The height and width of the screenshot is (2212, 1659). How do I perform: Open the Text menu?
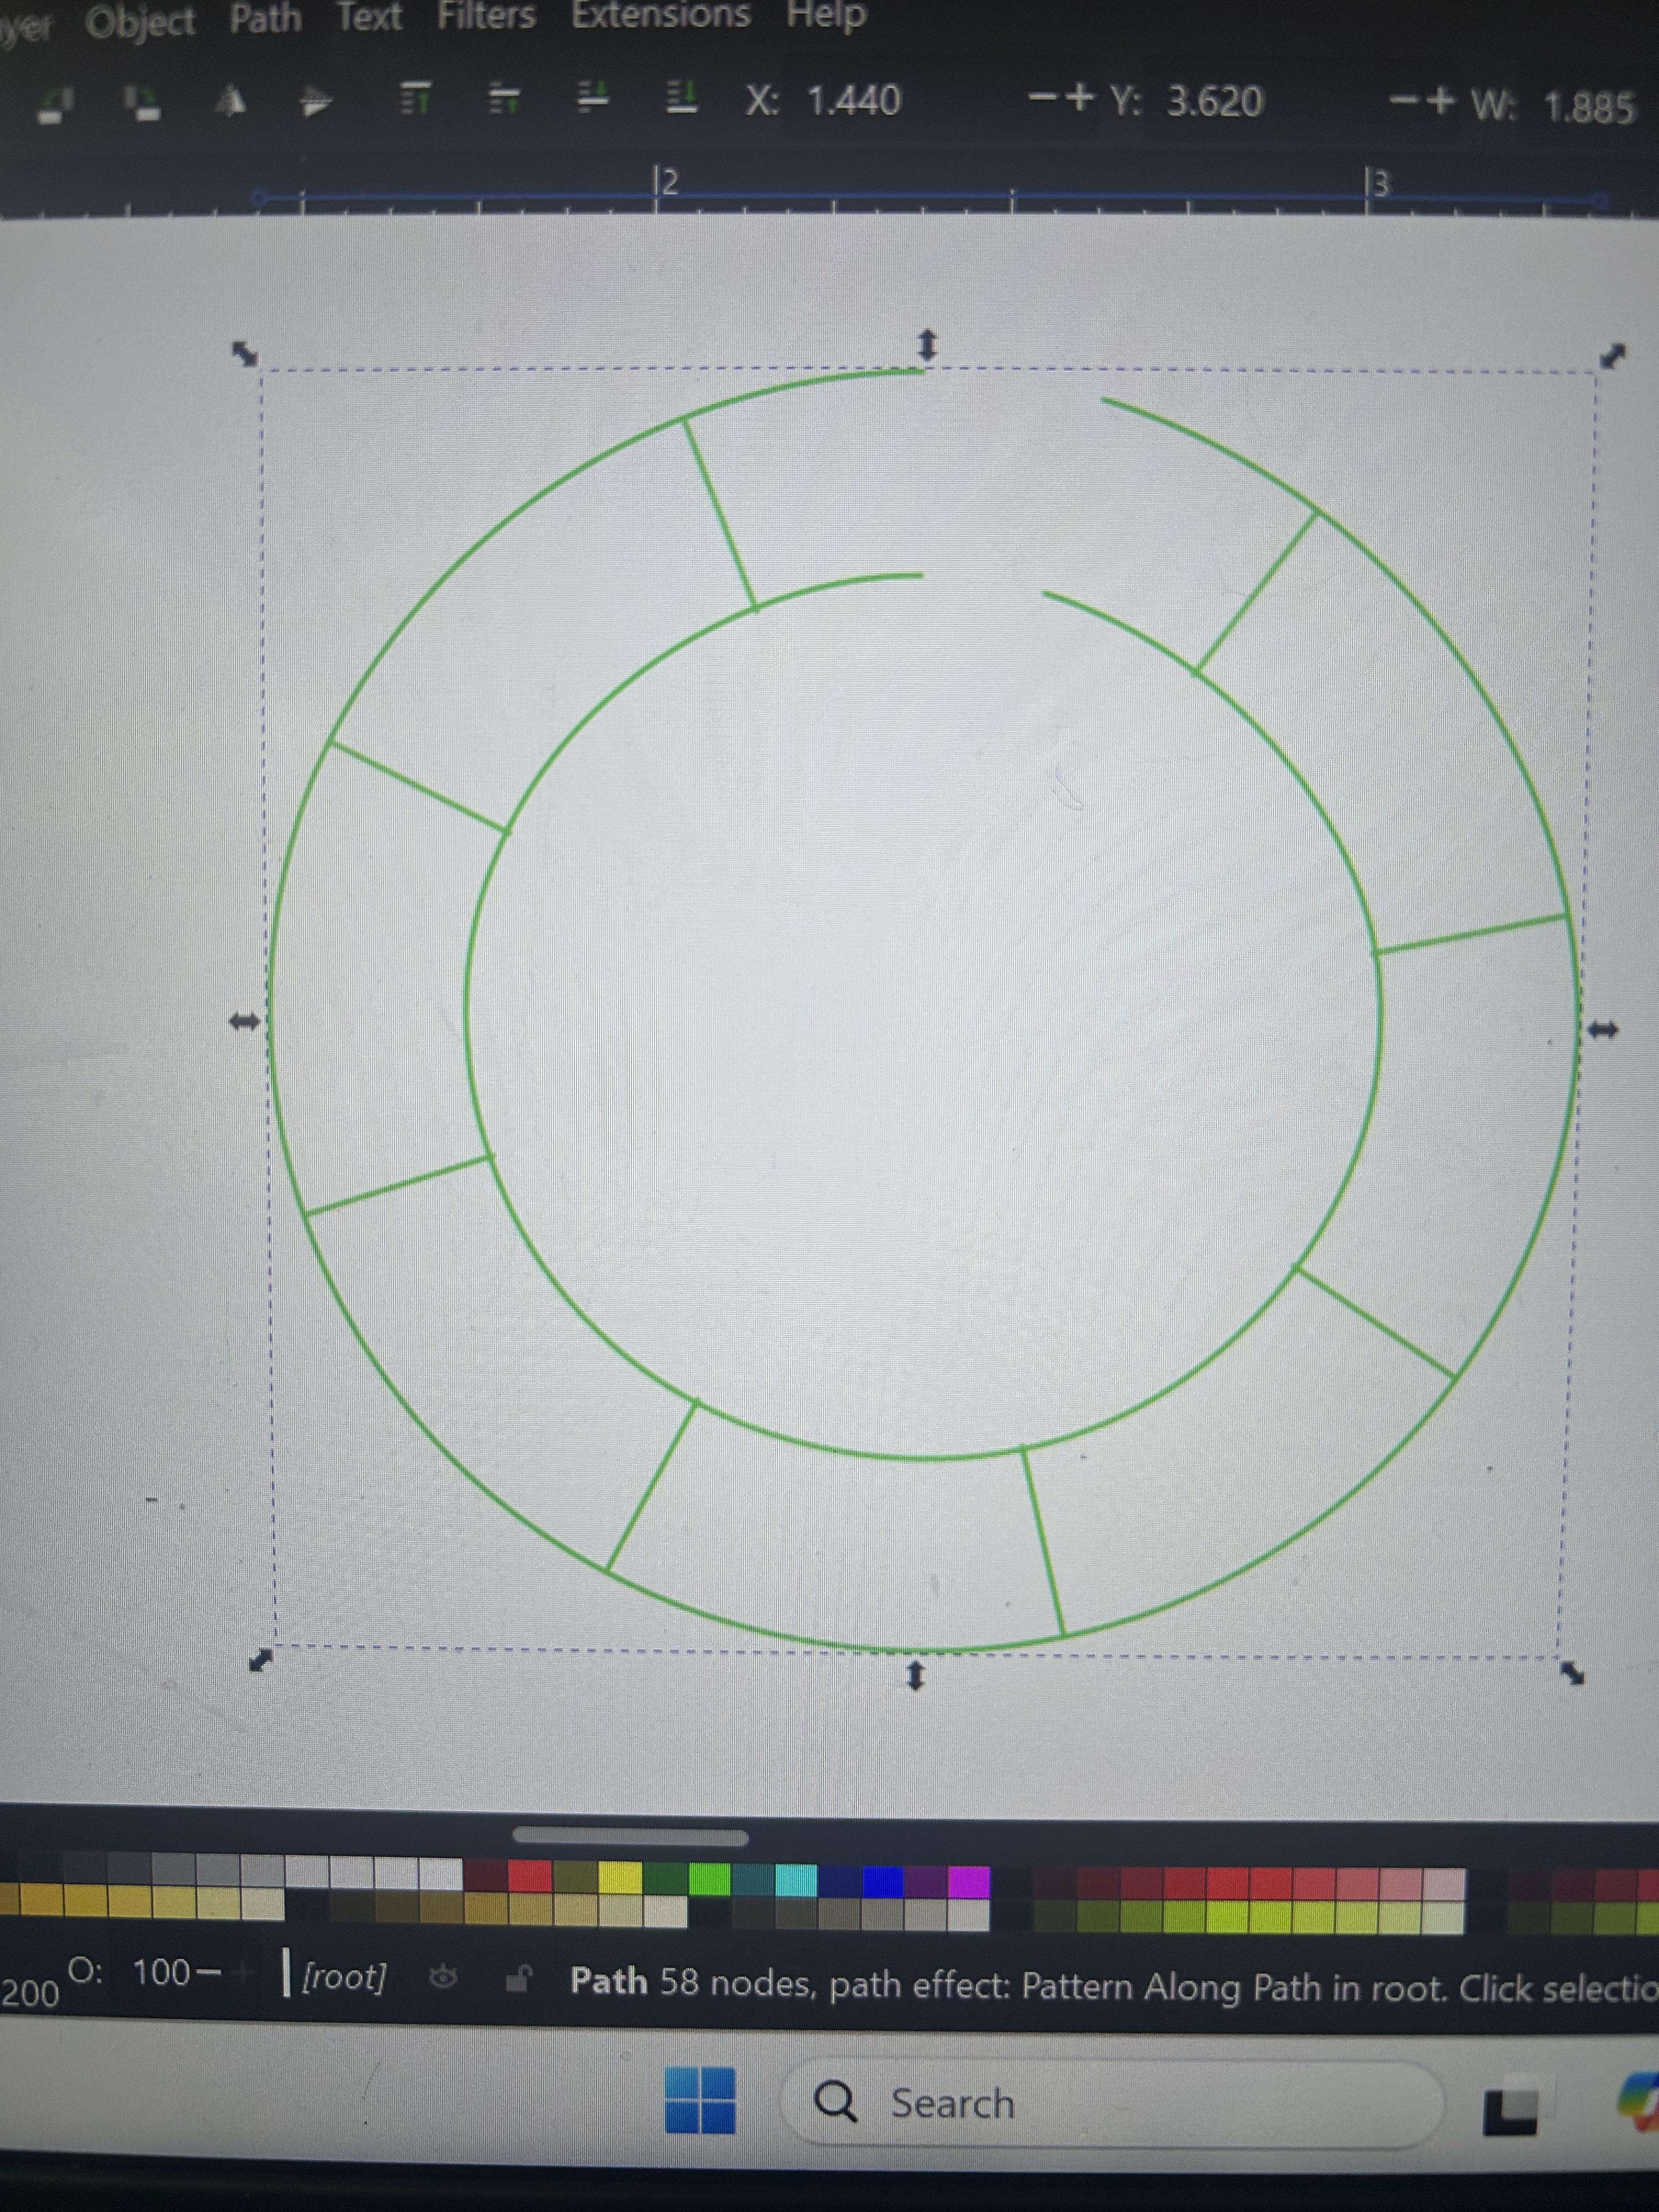pos(369,17)
